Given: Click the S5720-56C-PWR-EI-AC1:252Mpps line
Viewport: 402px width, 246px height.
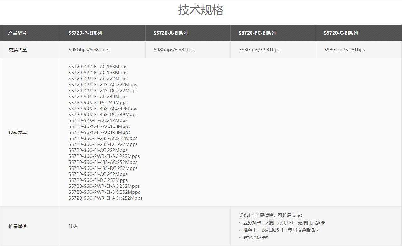Looking at the screenshot, I should click(x=106, y=198).
